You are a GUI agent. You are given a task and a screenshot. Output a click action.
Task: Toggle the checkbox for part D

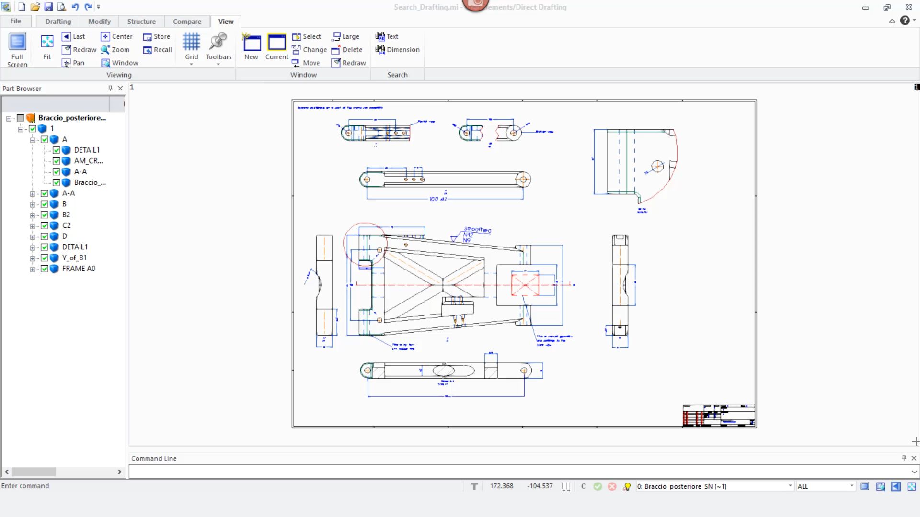[45, 236]
